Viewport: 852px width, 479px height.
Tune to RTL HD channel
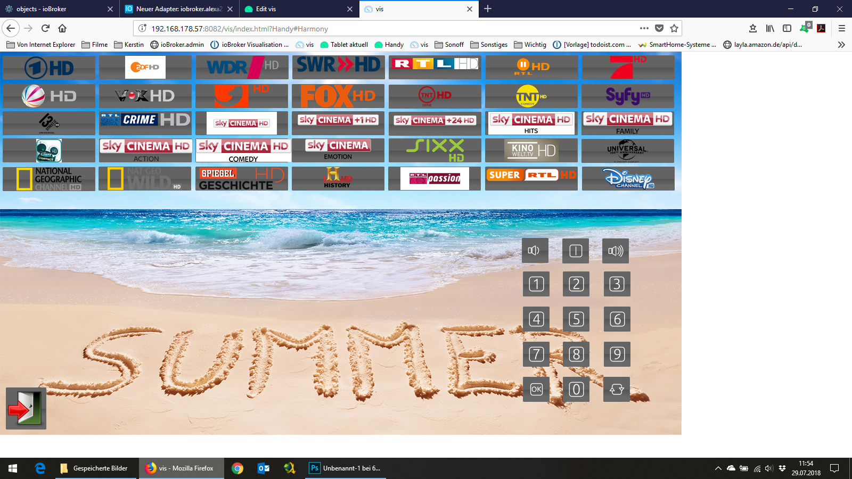(x=435, y=68)
